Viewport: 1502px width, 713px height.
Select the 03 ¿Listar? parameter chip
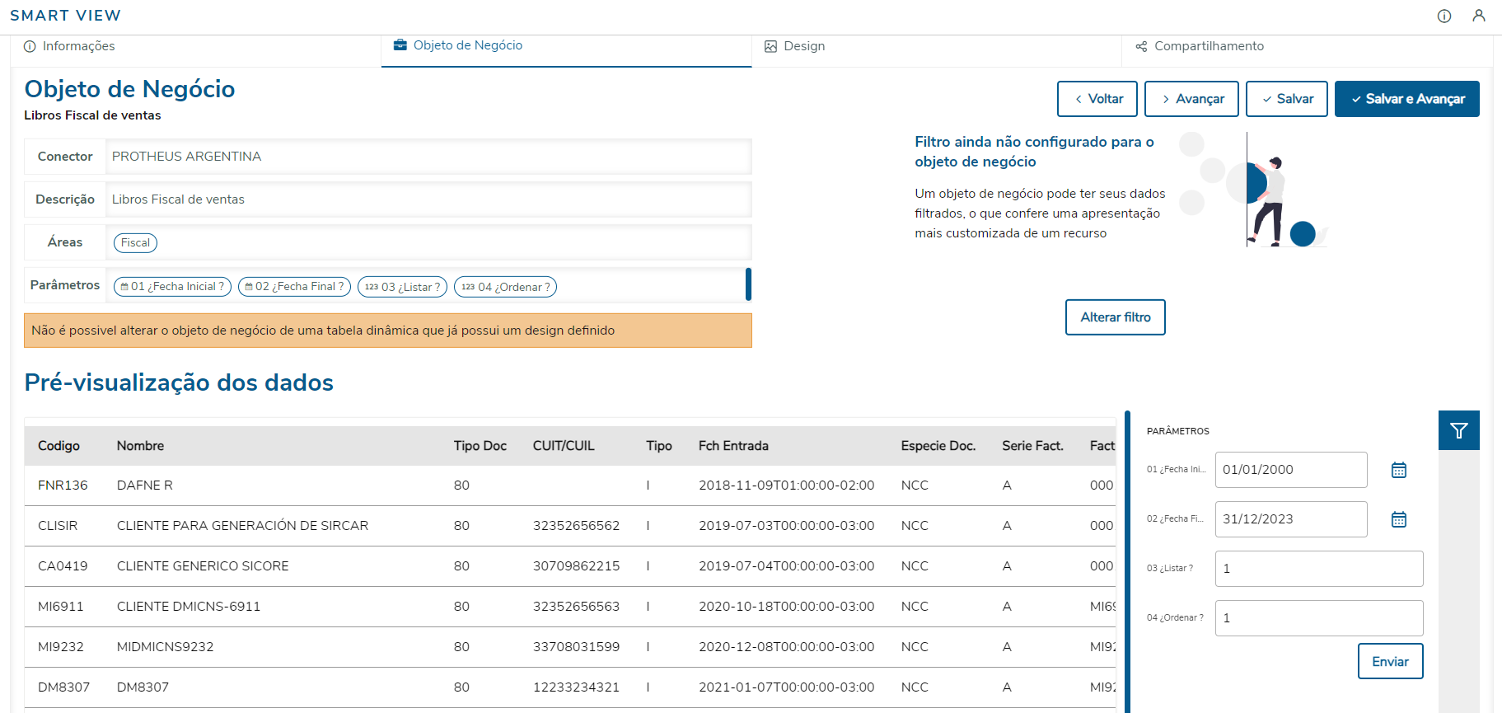pyautogui.click(x=403, y=287)
